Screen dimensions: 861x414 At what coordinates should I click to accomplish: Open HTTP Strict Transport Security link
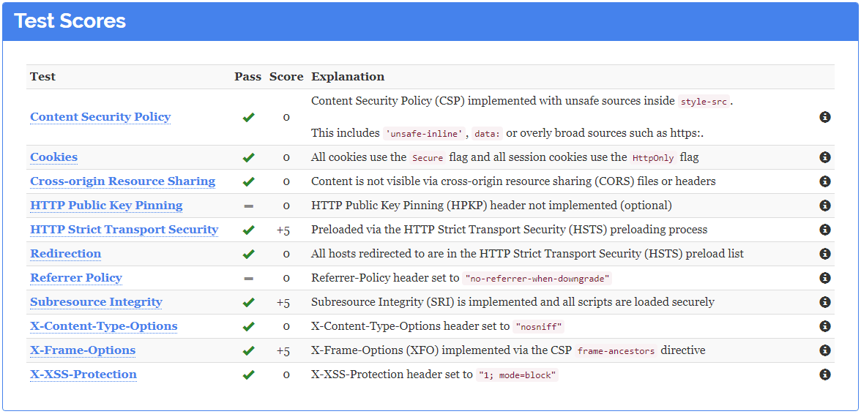(x=124, y=230)
